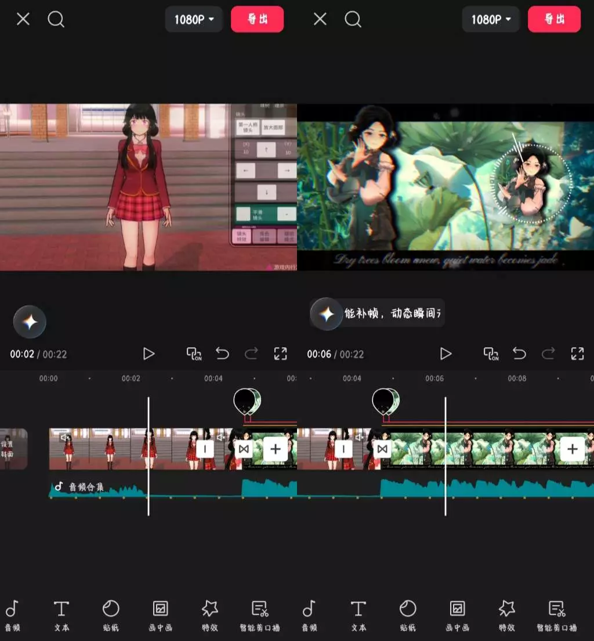The height and width of the screenshot is (641, 594).
Task: Open the 文本 text tool in left editor
Action: click(61, 615)
